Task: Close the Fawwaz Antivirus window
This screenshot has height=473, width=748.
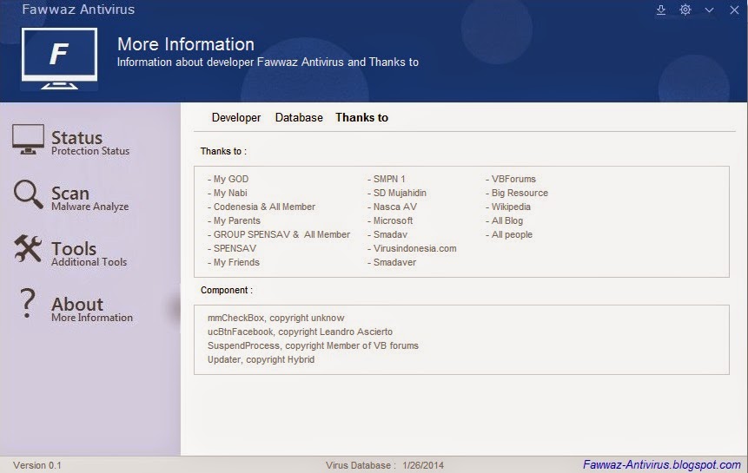Action: [x=732, y=10]
